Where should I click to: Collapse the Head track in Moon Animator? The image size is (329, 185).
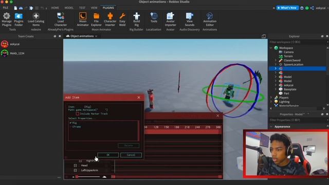pos(76,165)
